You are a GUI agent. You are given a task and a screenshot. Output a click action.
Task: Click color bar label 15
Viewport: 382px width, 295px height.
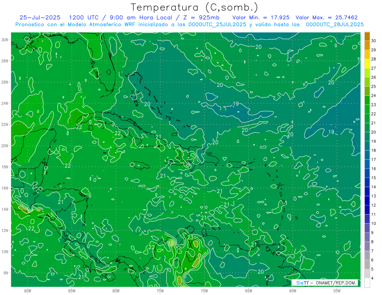coord(374,178)
